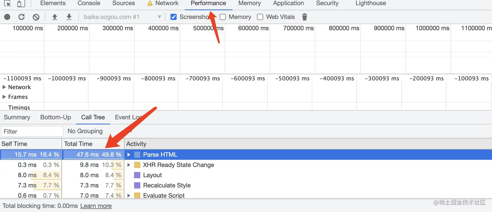This screenshot has width=492, height=212.
Task: Expand the Network track
Action: 4,87
